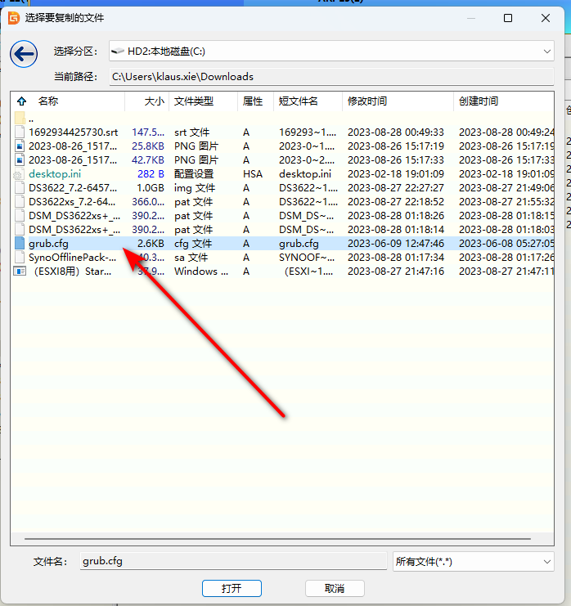Click modified time 2023-08-28 01:18:26
The image size is (571, 606).
point(396,216)
